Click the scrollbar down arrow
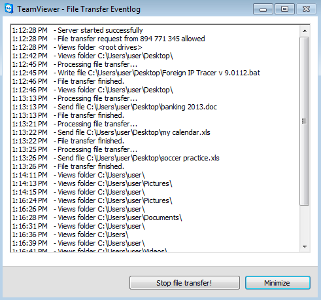The height and width of the screenshot is (300, 321). pyautogui.click(x=305, y=247)
